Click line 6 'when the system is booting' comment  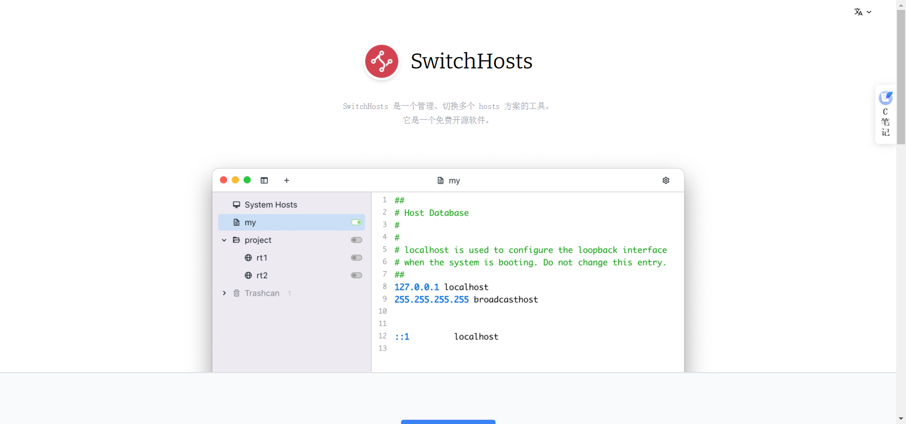pyautogui.click(x=531, y=262)
